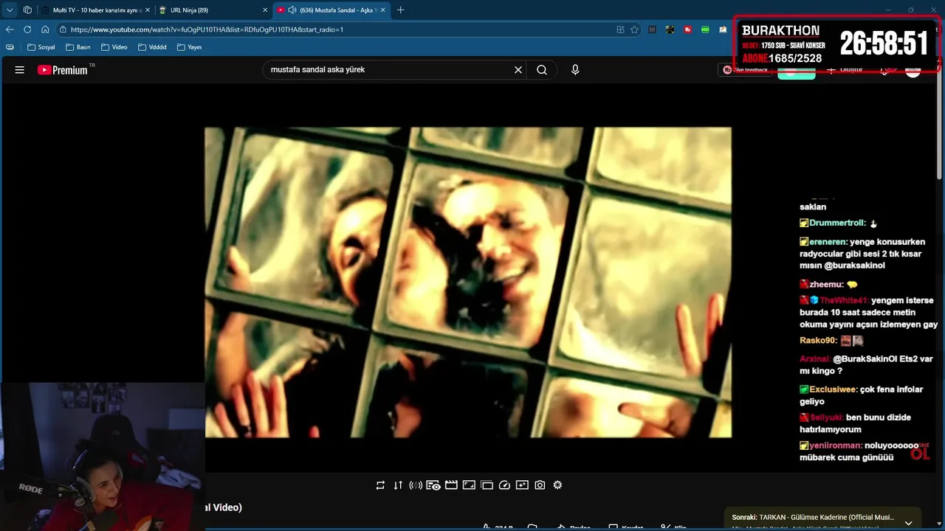
Task: Toggle cinema mode clapperboard icon
Action: click(x=451, y=485)
